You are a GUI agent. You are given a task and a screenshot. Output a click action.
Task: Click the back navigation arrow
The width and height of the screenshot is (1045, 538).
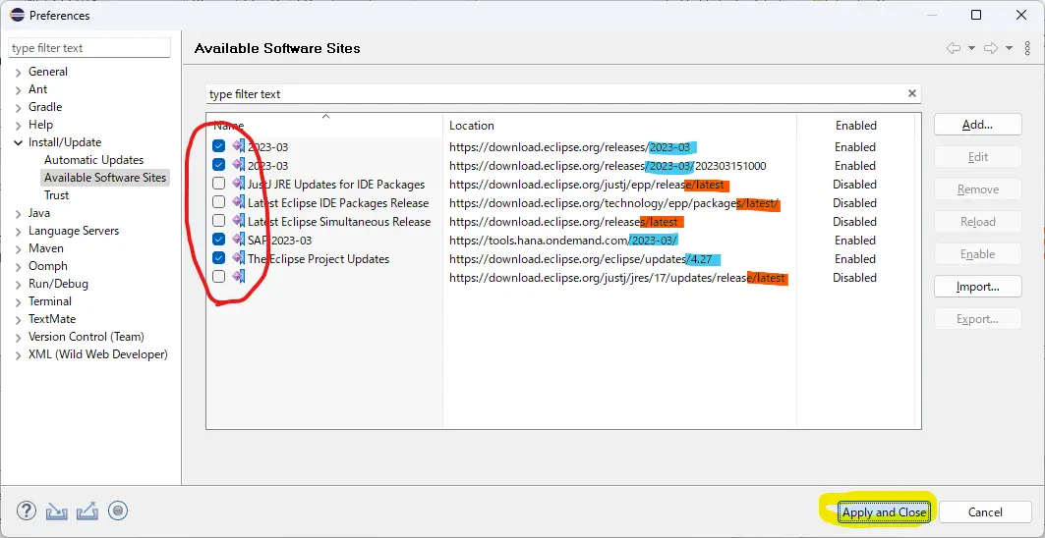click(x=954, y=48)
